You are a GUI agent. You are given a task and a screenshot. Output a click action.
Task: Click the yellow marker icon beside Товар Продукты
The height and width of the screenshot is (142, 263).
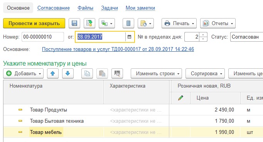point(20,110)
